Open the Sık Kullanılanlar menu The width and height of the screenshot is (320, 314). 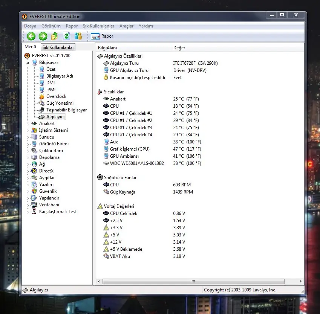point(98,26)
